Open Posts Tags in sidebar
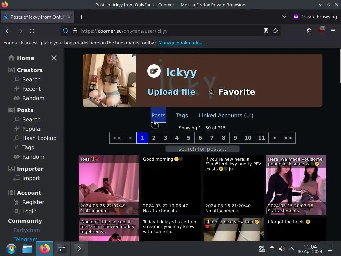The height and width of the screenshot is (256, 341). [x=28, y=148]
